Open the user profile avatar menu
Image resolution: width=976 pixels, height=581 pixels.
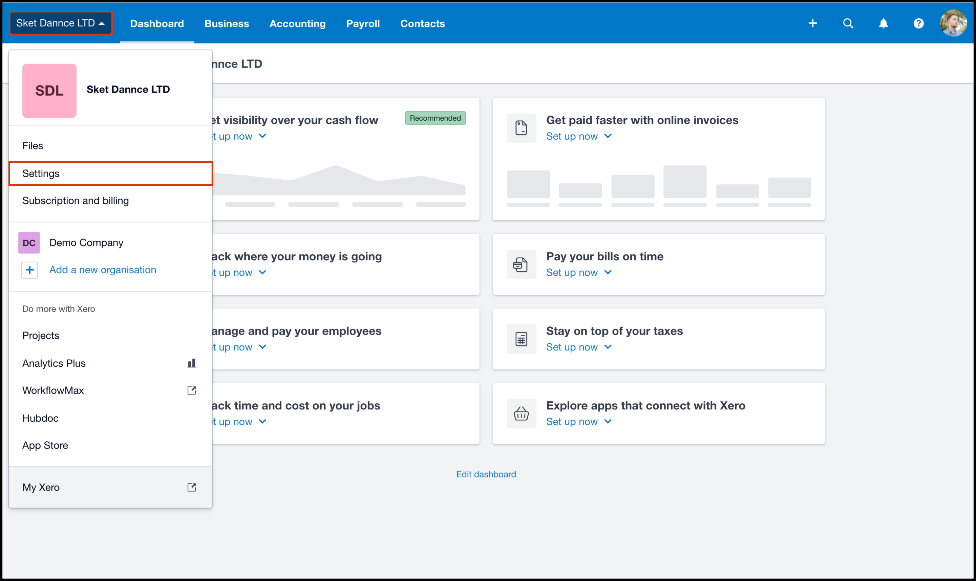(x=953, y=23)
